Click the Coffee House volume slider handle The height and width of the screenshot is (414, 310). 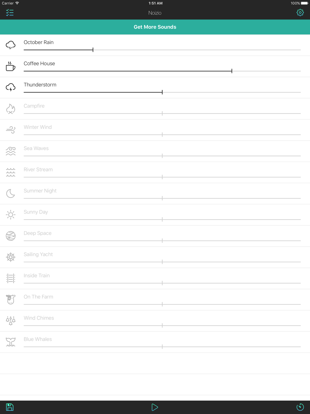click(x=232, y=71)
